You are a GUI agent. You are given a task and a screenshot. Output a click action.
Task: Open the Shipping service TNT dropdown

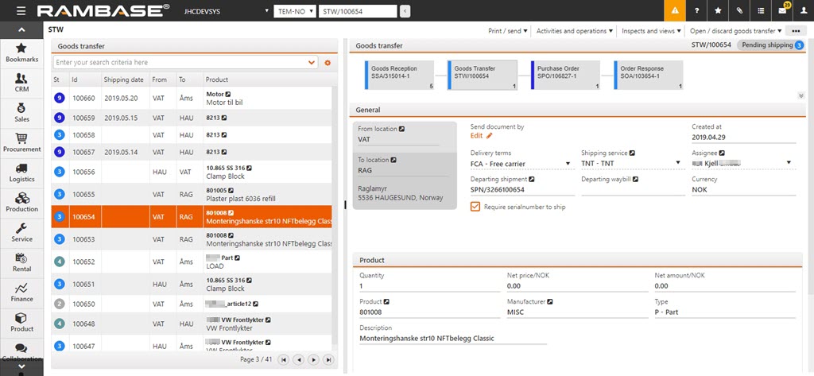(x=678, y=164)
